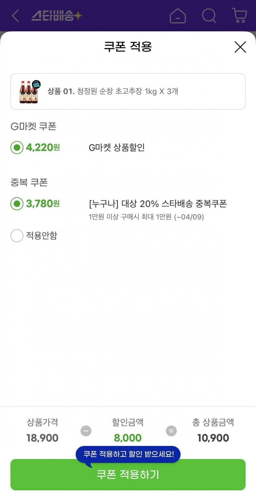Tap the minus icon beside 상품가격

point(86,431)
